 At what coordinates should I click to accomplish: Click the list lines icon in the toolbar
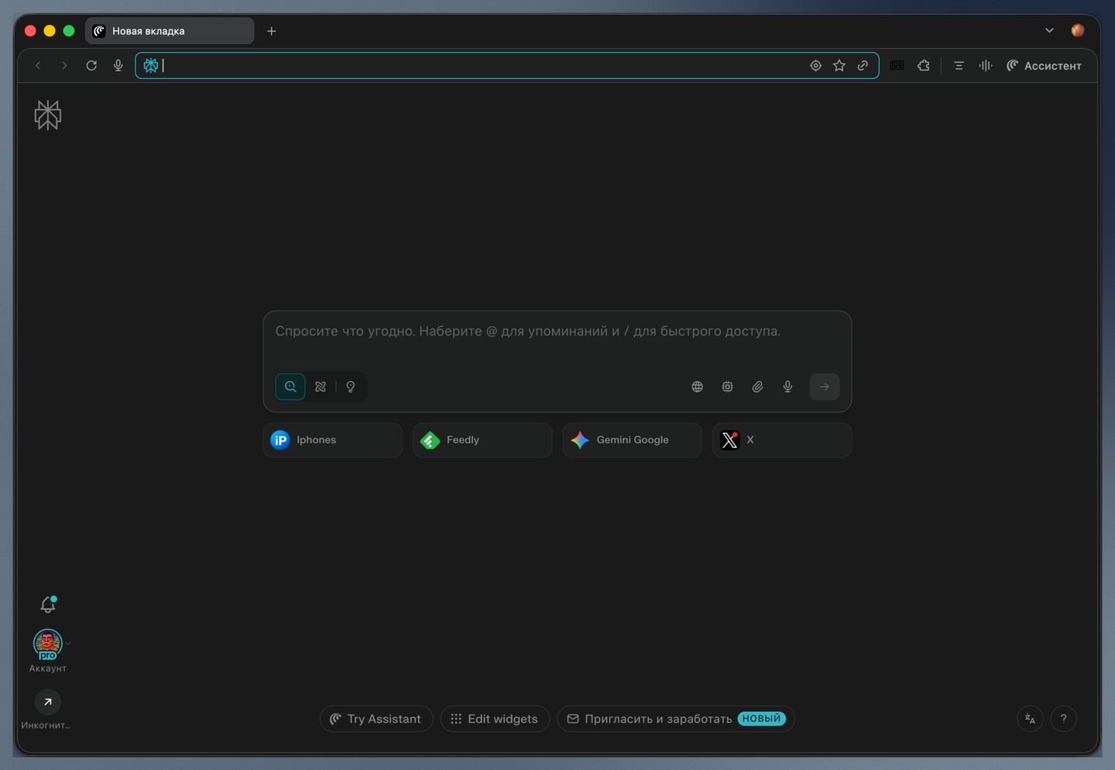[x=959, y=66]
